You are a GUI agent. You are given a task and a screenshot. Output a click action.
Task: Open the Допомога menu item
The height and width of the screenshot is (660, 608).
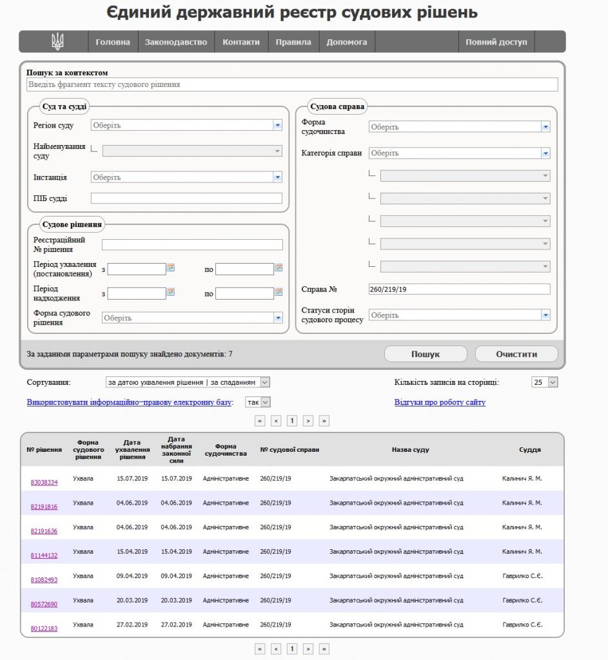pos(346,42)
